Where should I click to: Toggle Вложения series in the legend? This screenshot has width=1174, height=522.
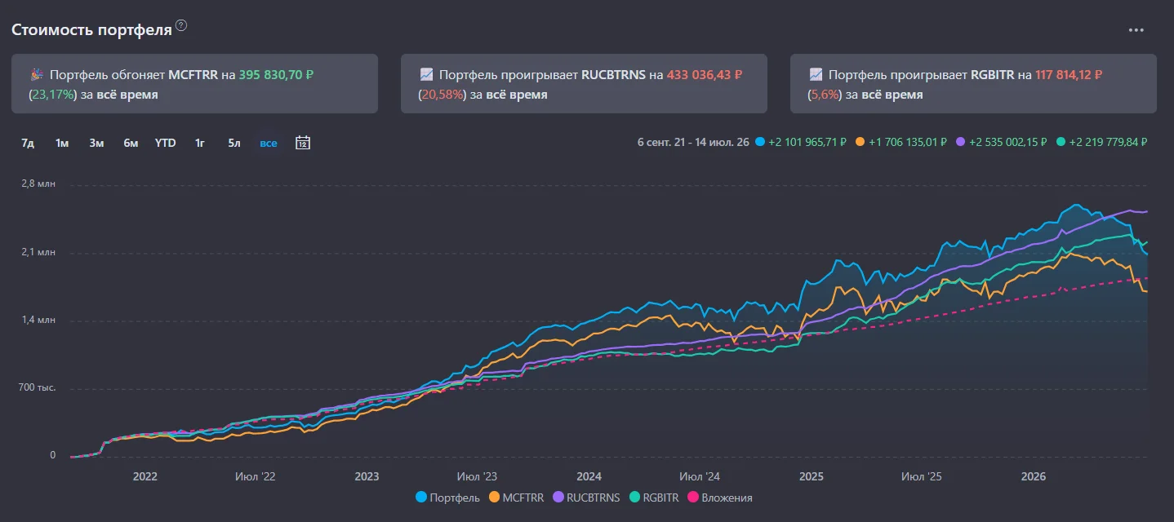point(720,497)
